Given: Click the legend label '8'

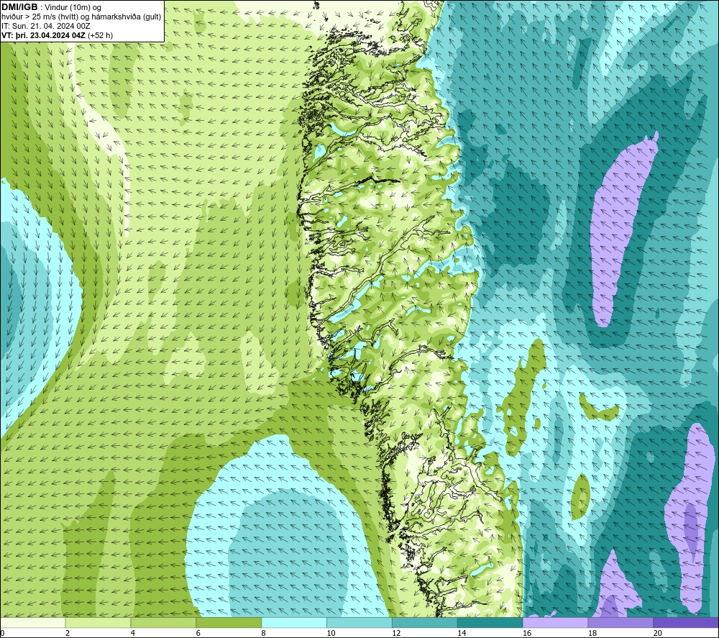Looking at the screenshot, I should [264, 633].
